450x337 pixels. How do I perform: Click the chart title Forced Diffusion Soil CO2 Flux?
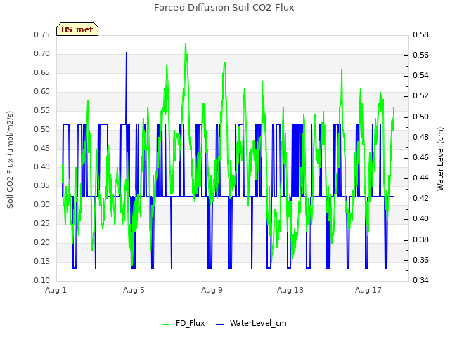224,8
